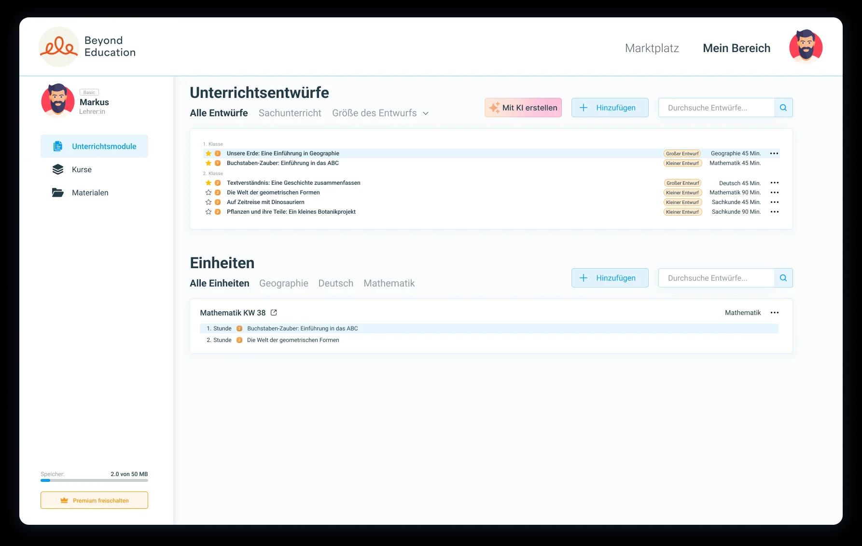Filter Einheiten by Geographie

pyautogui.click(x=284, y=283)
